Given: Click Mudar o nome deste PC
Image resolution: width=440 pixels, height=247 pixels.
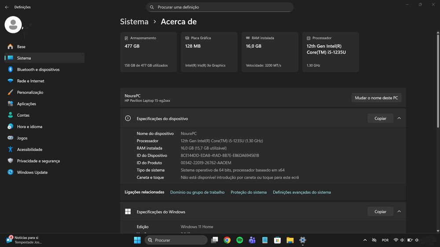Looking at the screenshot, I should click(376, 98).
